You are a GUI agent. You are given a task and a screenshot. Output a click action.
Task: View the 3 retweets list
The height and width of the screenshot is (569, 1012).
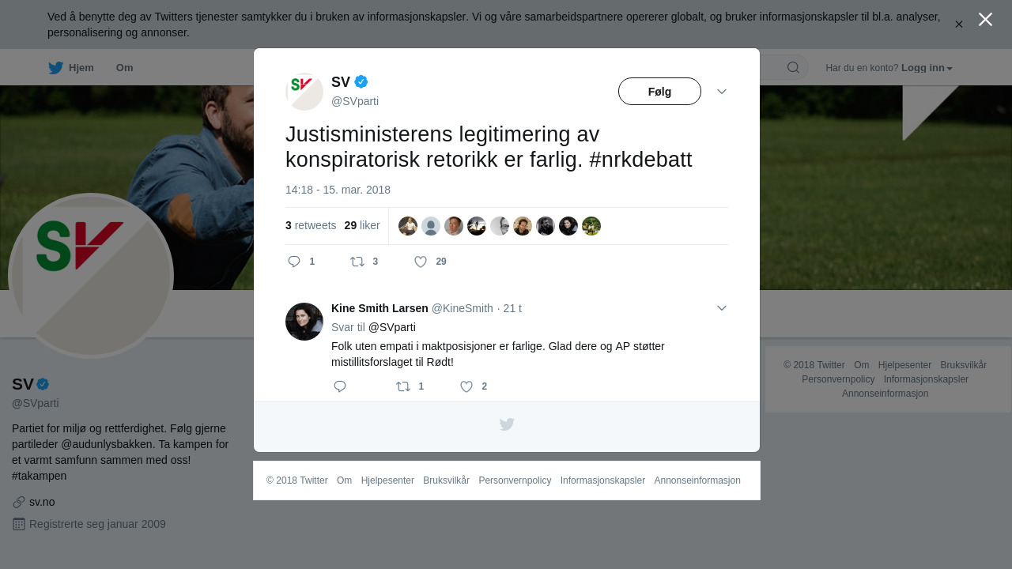311,225
